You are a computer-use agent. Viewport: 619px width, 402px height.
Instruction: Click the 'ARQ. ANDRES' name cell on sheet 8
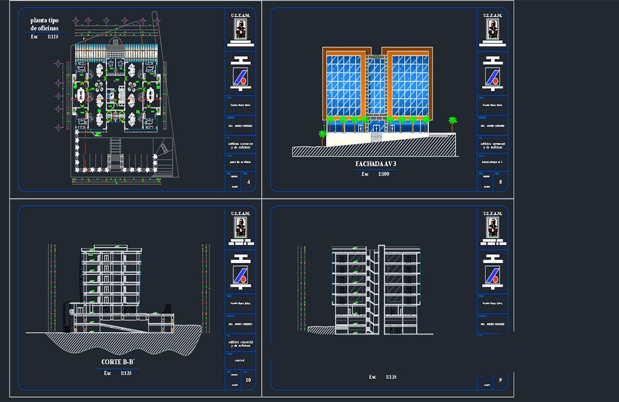coord(493,126)
